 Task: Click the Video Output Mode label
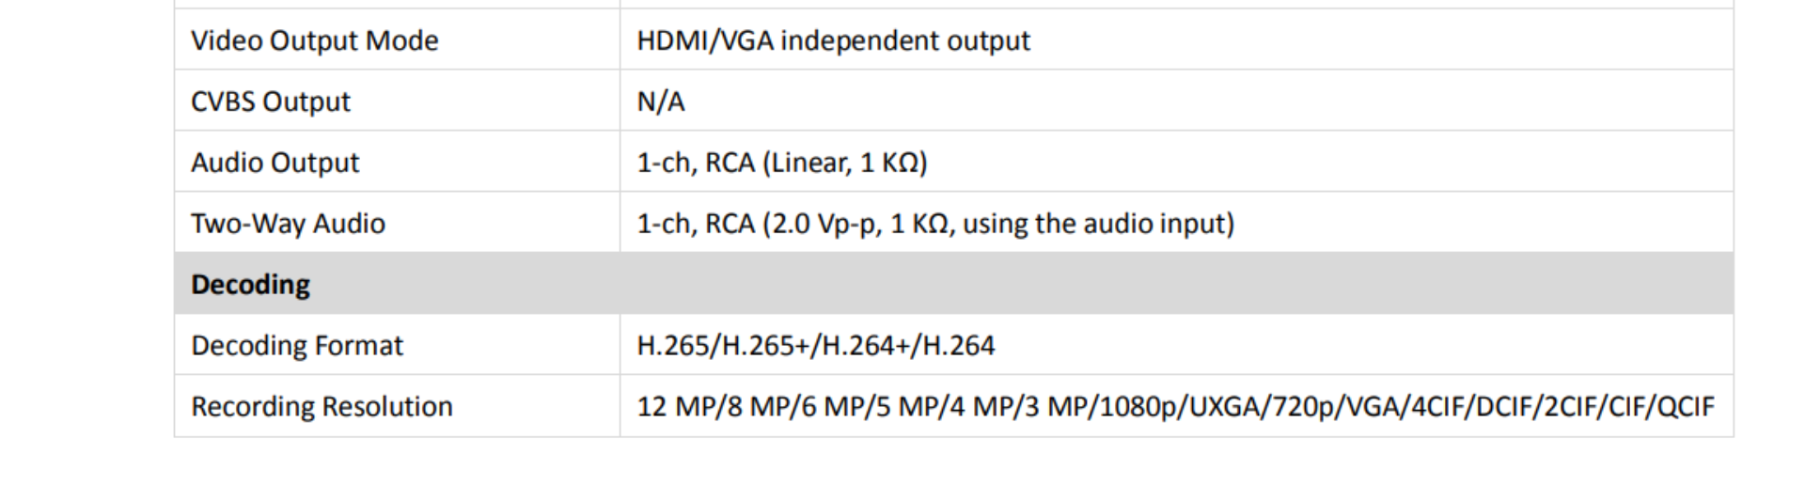(314, 40)
